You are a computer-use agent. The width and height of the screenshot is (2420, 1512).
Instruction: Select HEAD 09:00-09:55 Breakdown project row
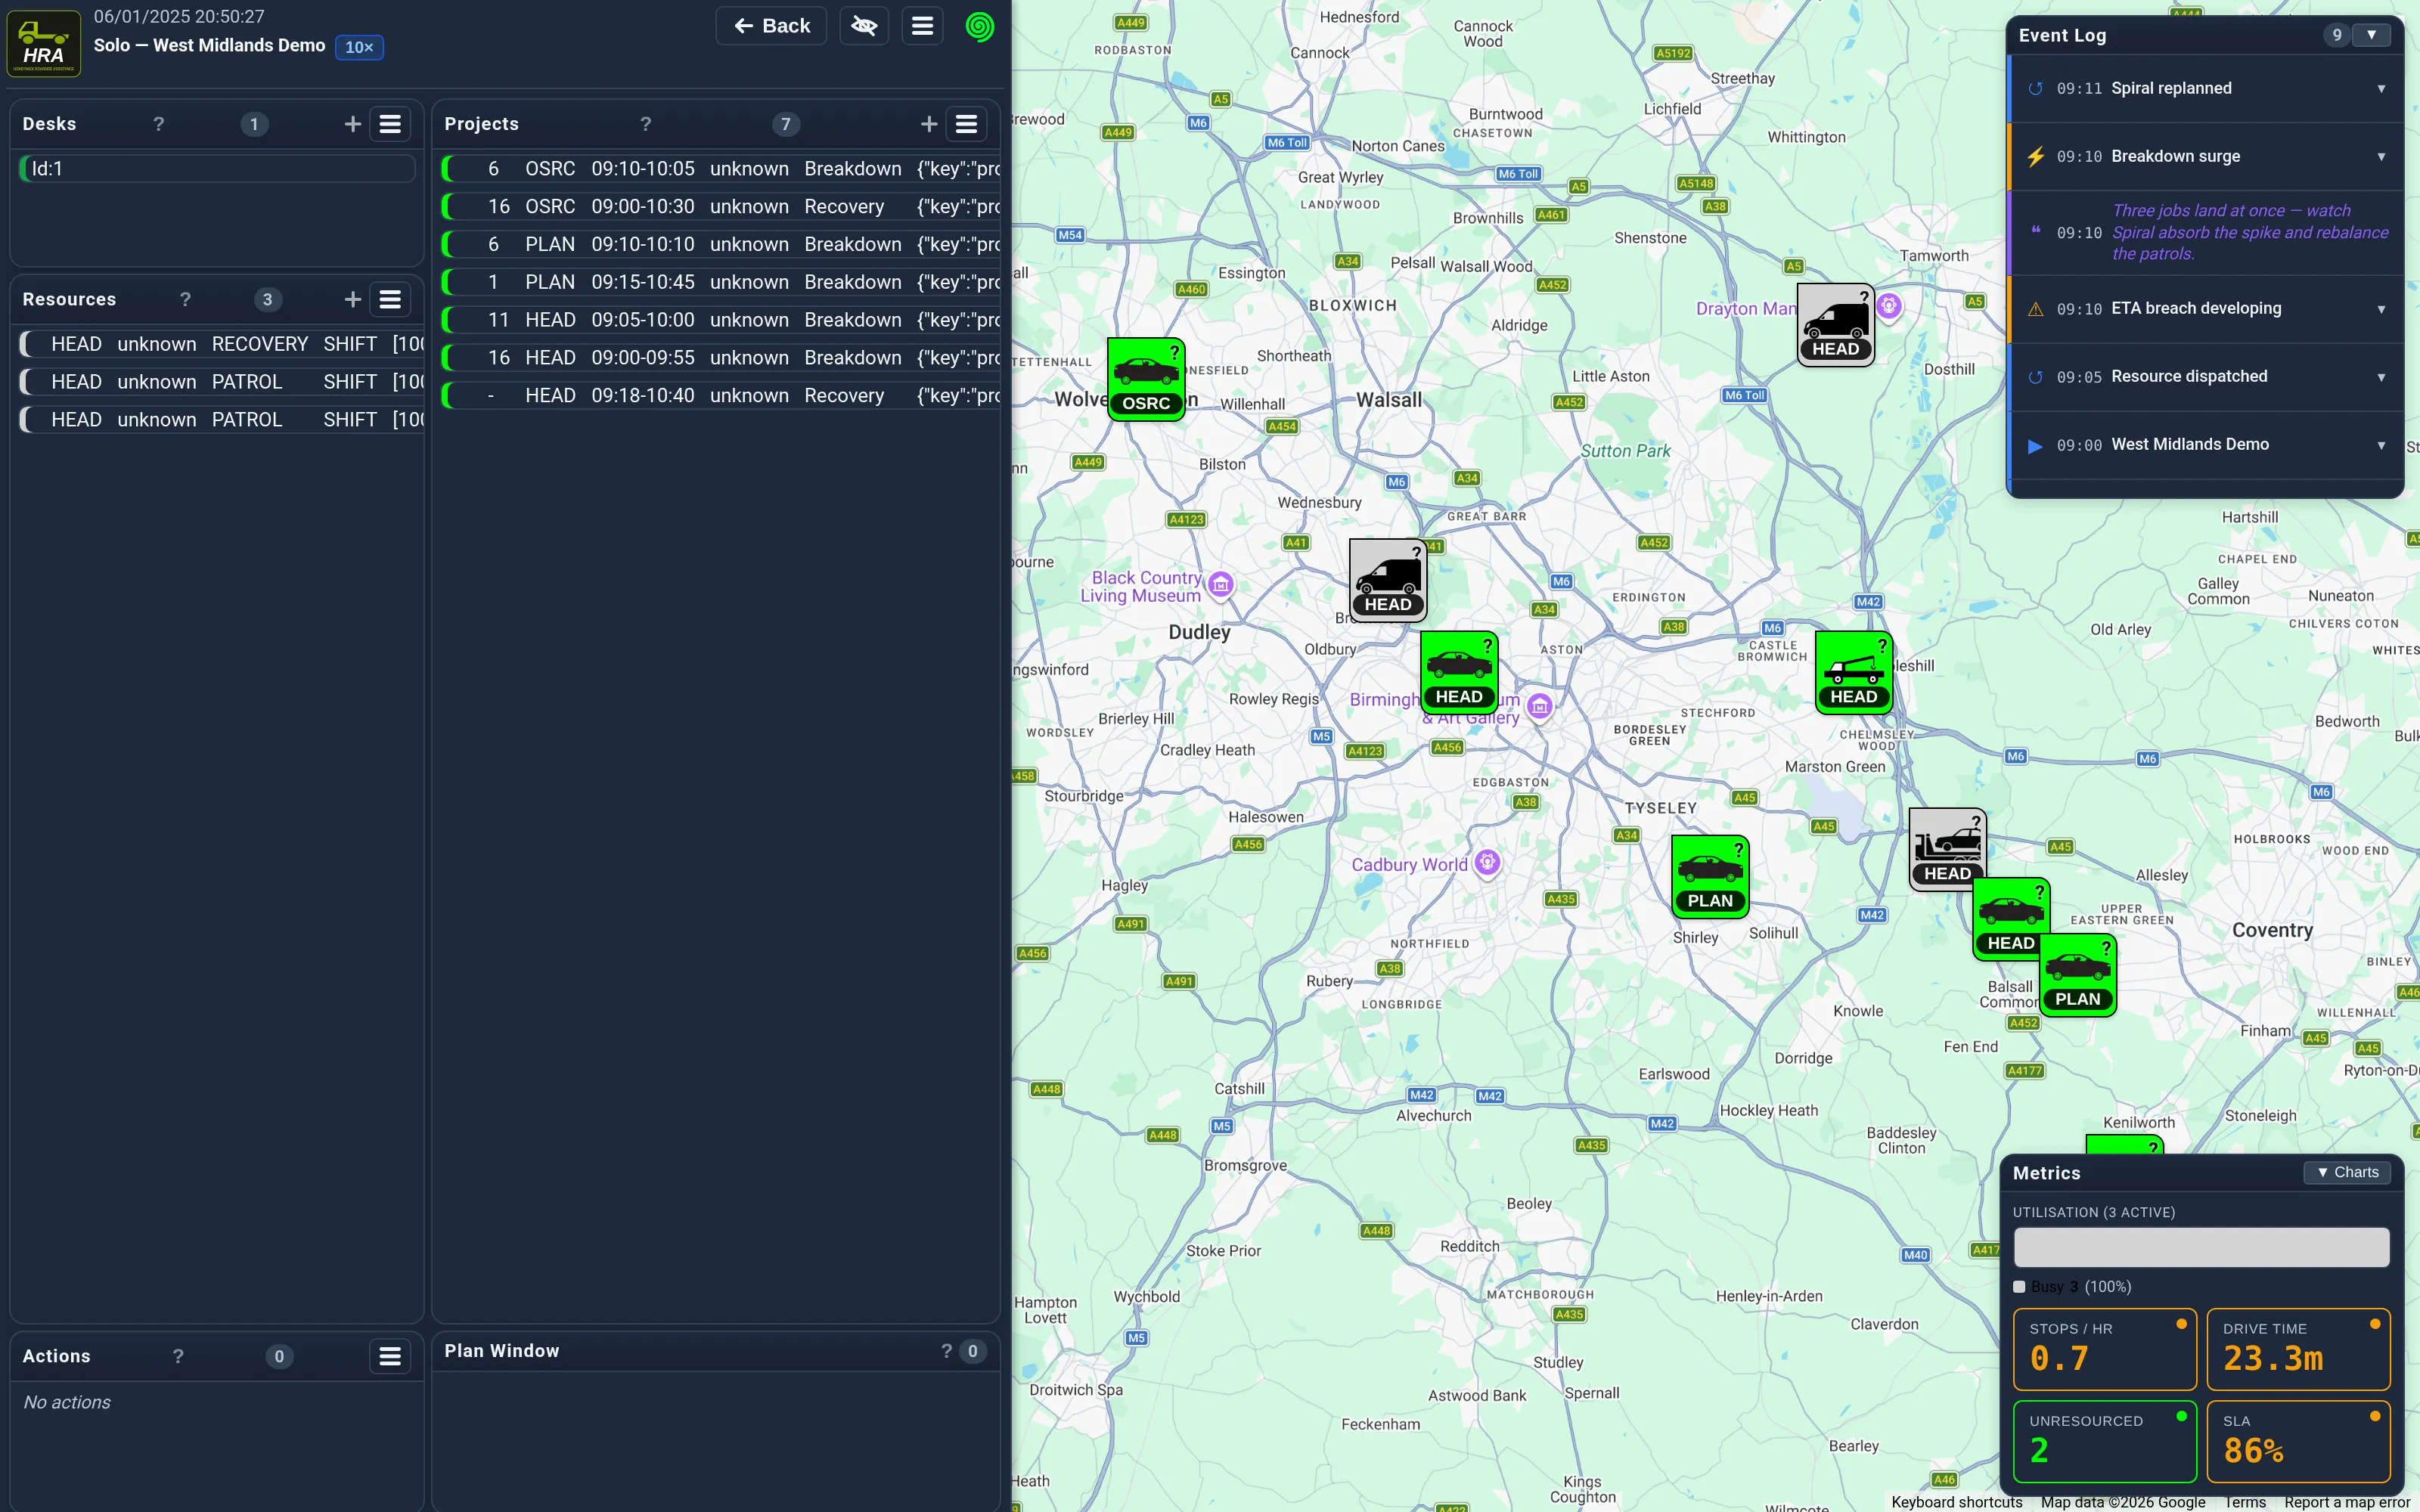[x=720, y=358]
